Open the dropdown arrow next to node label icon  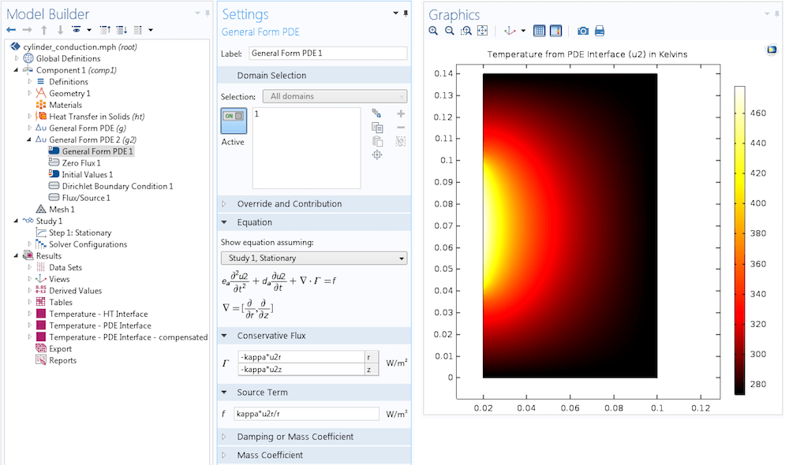151,30
